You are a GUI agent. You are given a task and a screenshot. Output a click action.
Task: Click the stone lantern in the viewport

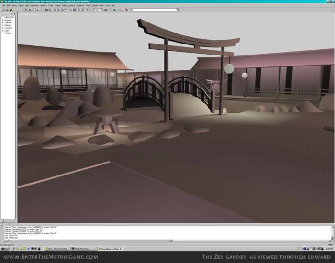coord(106,123)
